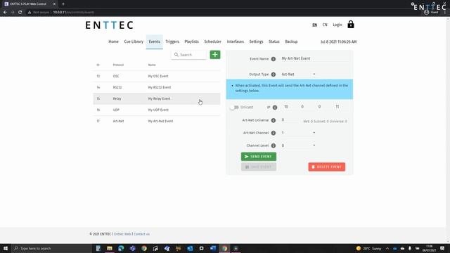
Task: Select the Events tab
Action: pyautogui.click(x=155, y=41)
